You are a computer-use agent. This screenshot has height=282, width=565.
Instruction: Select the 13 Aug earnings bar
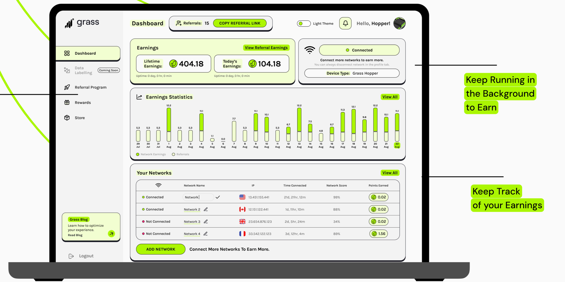pyautogui.click(x=299, y=125)
